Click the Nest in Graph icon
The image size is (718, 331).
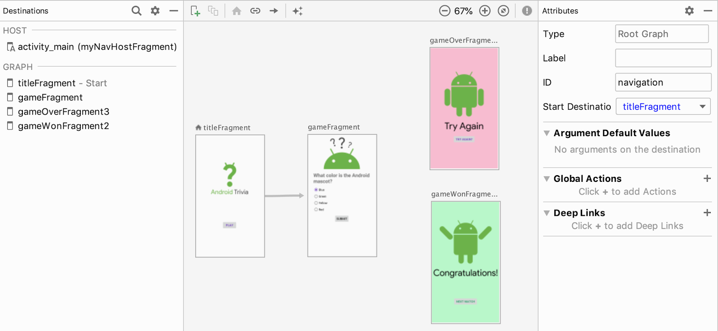coord(213,11)
